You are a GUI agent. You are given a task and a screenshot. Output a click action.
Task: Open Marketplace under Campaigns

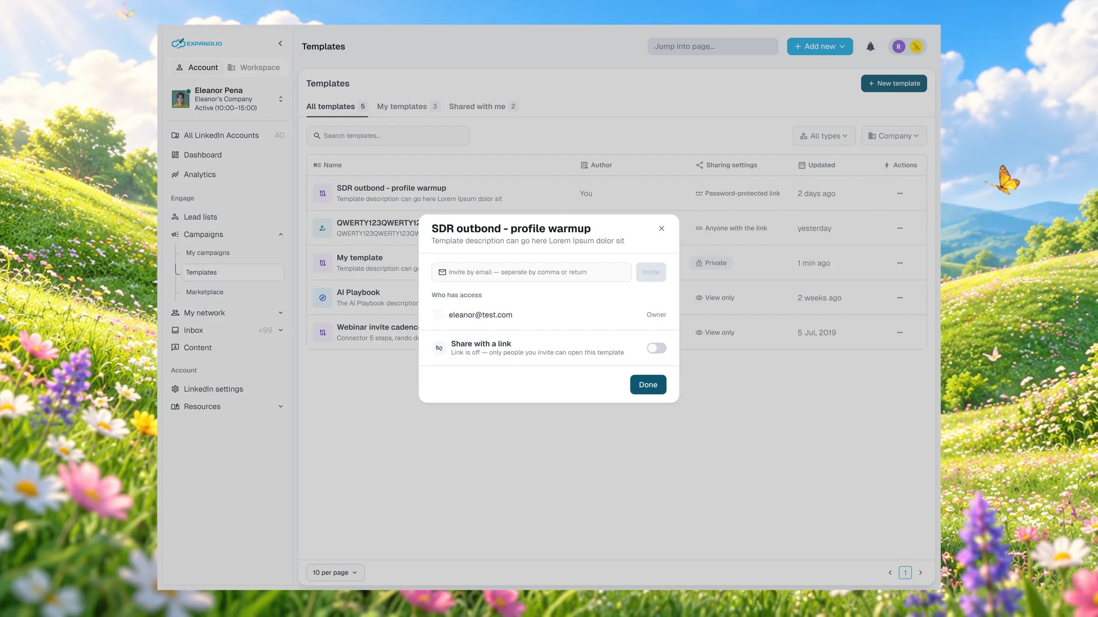pyautogui.click(x=205, y=292)
